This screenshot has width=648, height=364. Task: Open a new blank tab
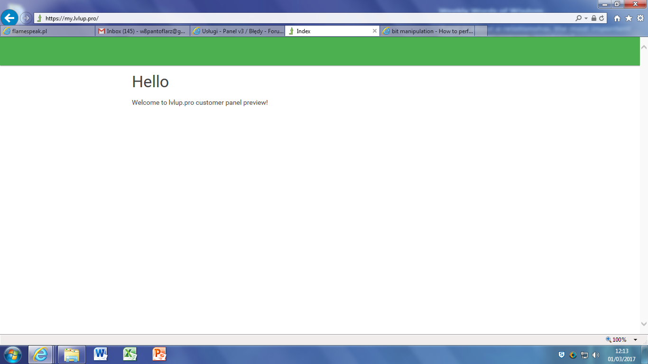point(481,31)
